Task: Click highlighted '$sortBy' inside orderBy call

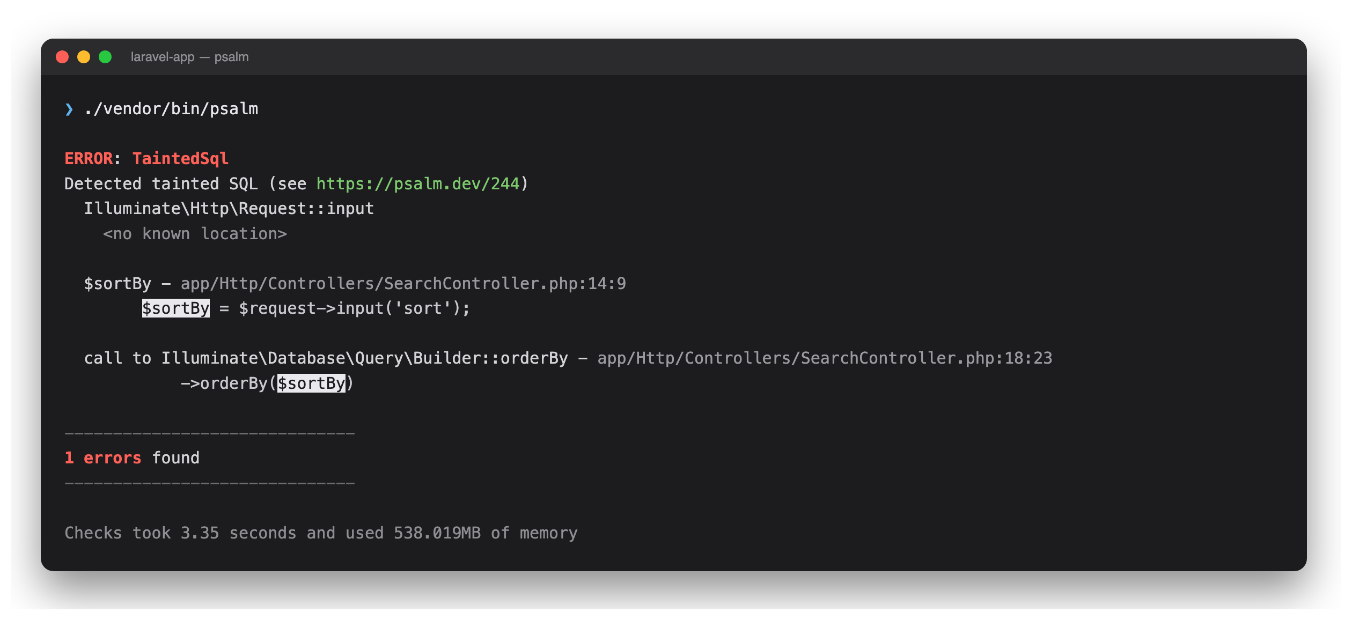Action: click(x=311, y=383)
